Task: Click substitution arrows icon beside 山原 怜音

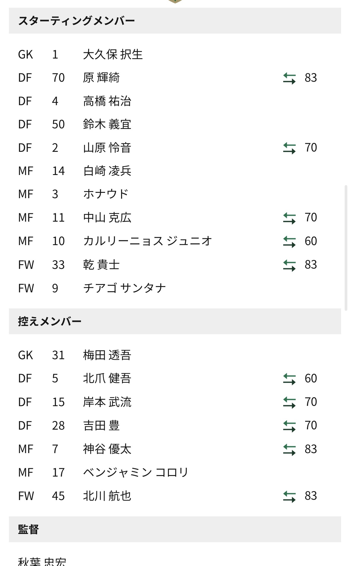Action: [x=289, y=148]
